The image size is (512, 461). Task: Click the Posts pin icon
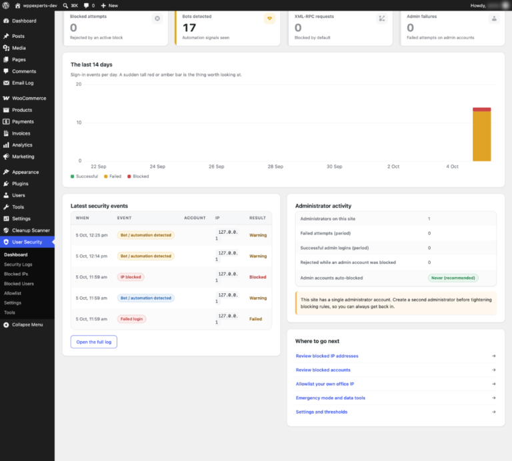tap(6, 36)
